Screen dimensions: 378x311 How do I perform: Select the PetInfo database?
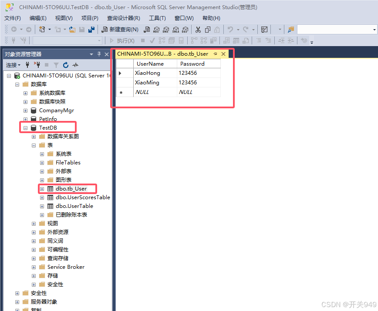[x=48, y=119]
